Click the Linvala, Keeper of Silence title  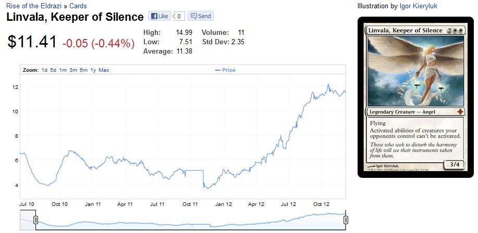tap(75, 17)
